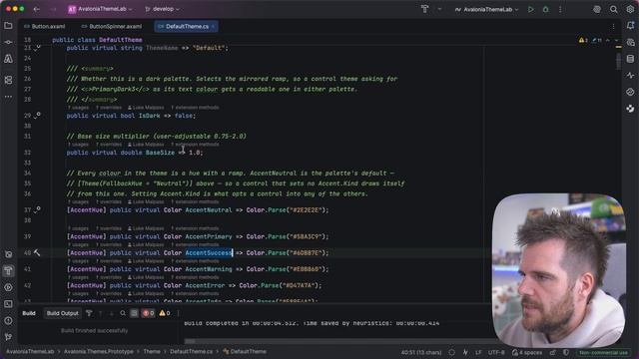Image resolution: width=639 pixels, height=359 pixels.
Task: Select the Build tab in bottom panel
Action: point(29,313)
